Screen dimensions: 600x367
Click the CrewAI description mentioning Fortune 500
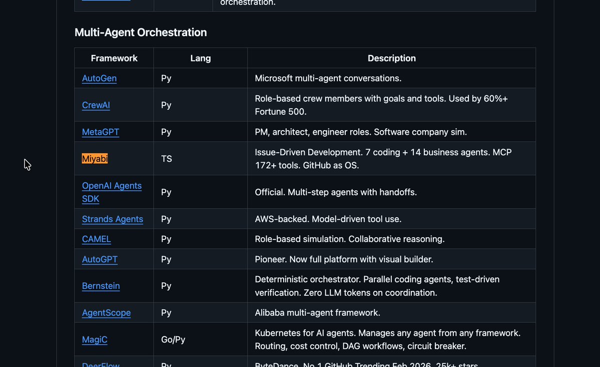pyautogui.click(x=381, y=105)
